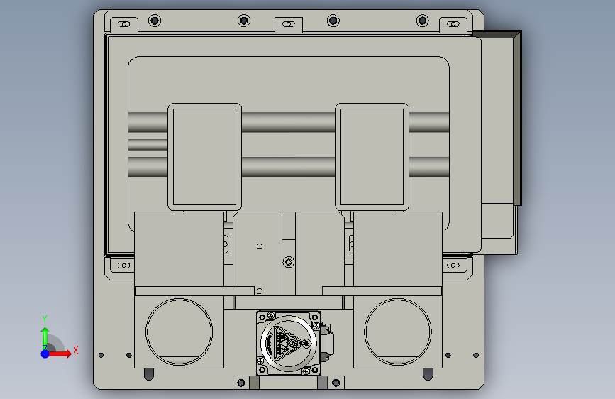Select the lower guide rail between the carriages
Image resolution: width=615 pixels, height=399 pixels.
point(288,167)
